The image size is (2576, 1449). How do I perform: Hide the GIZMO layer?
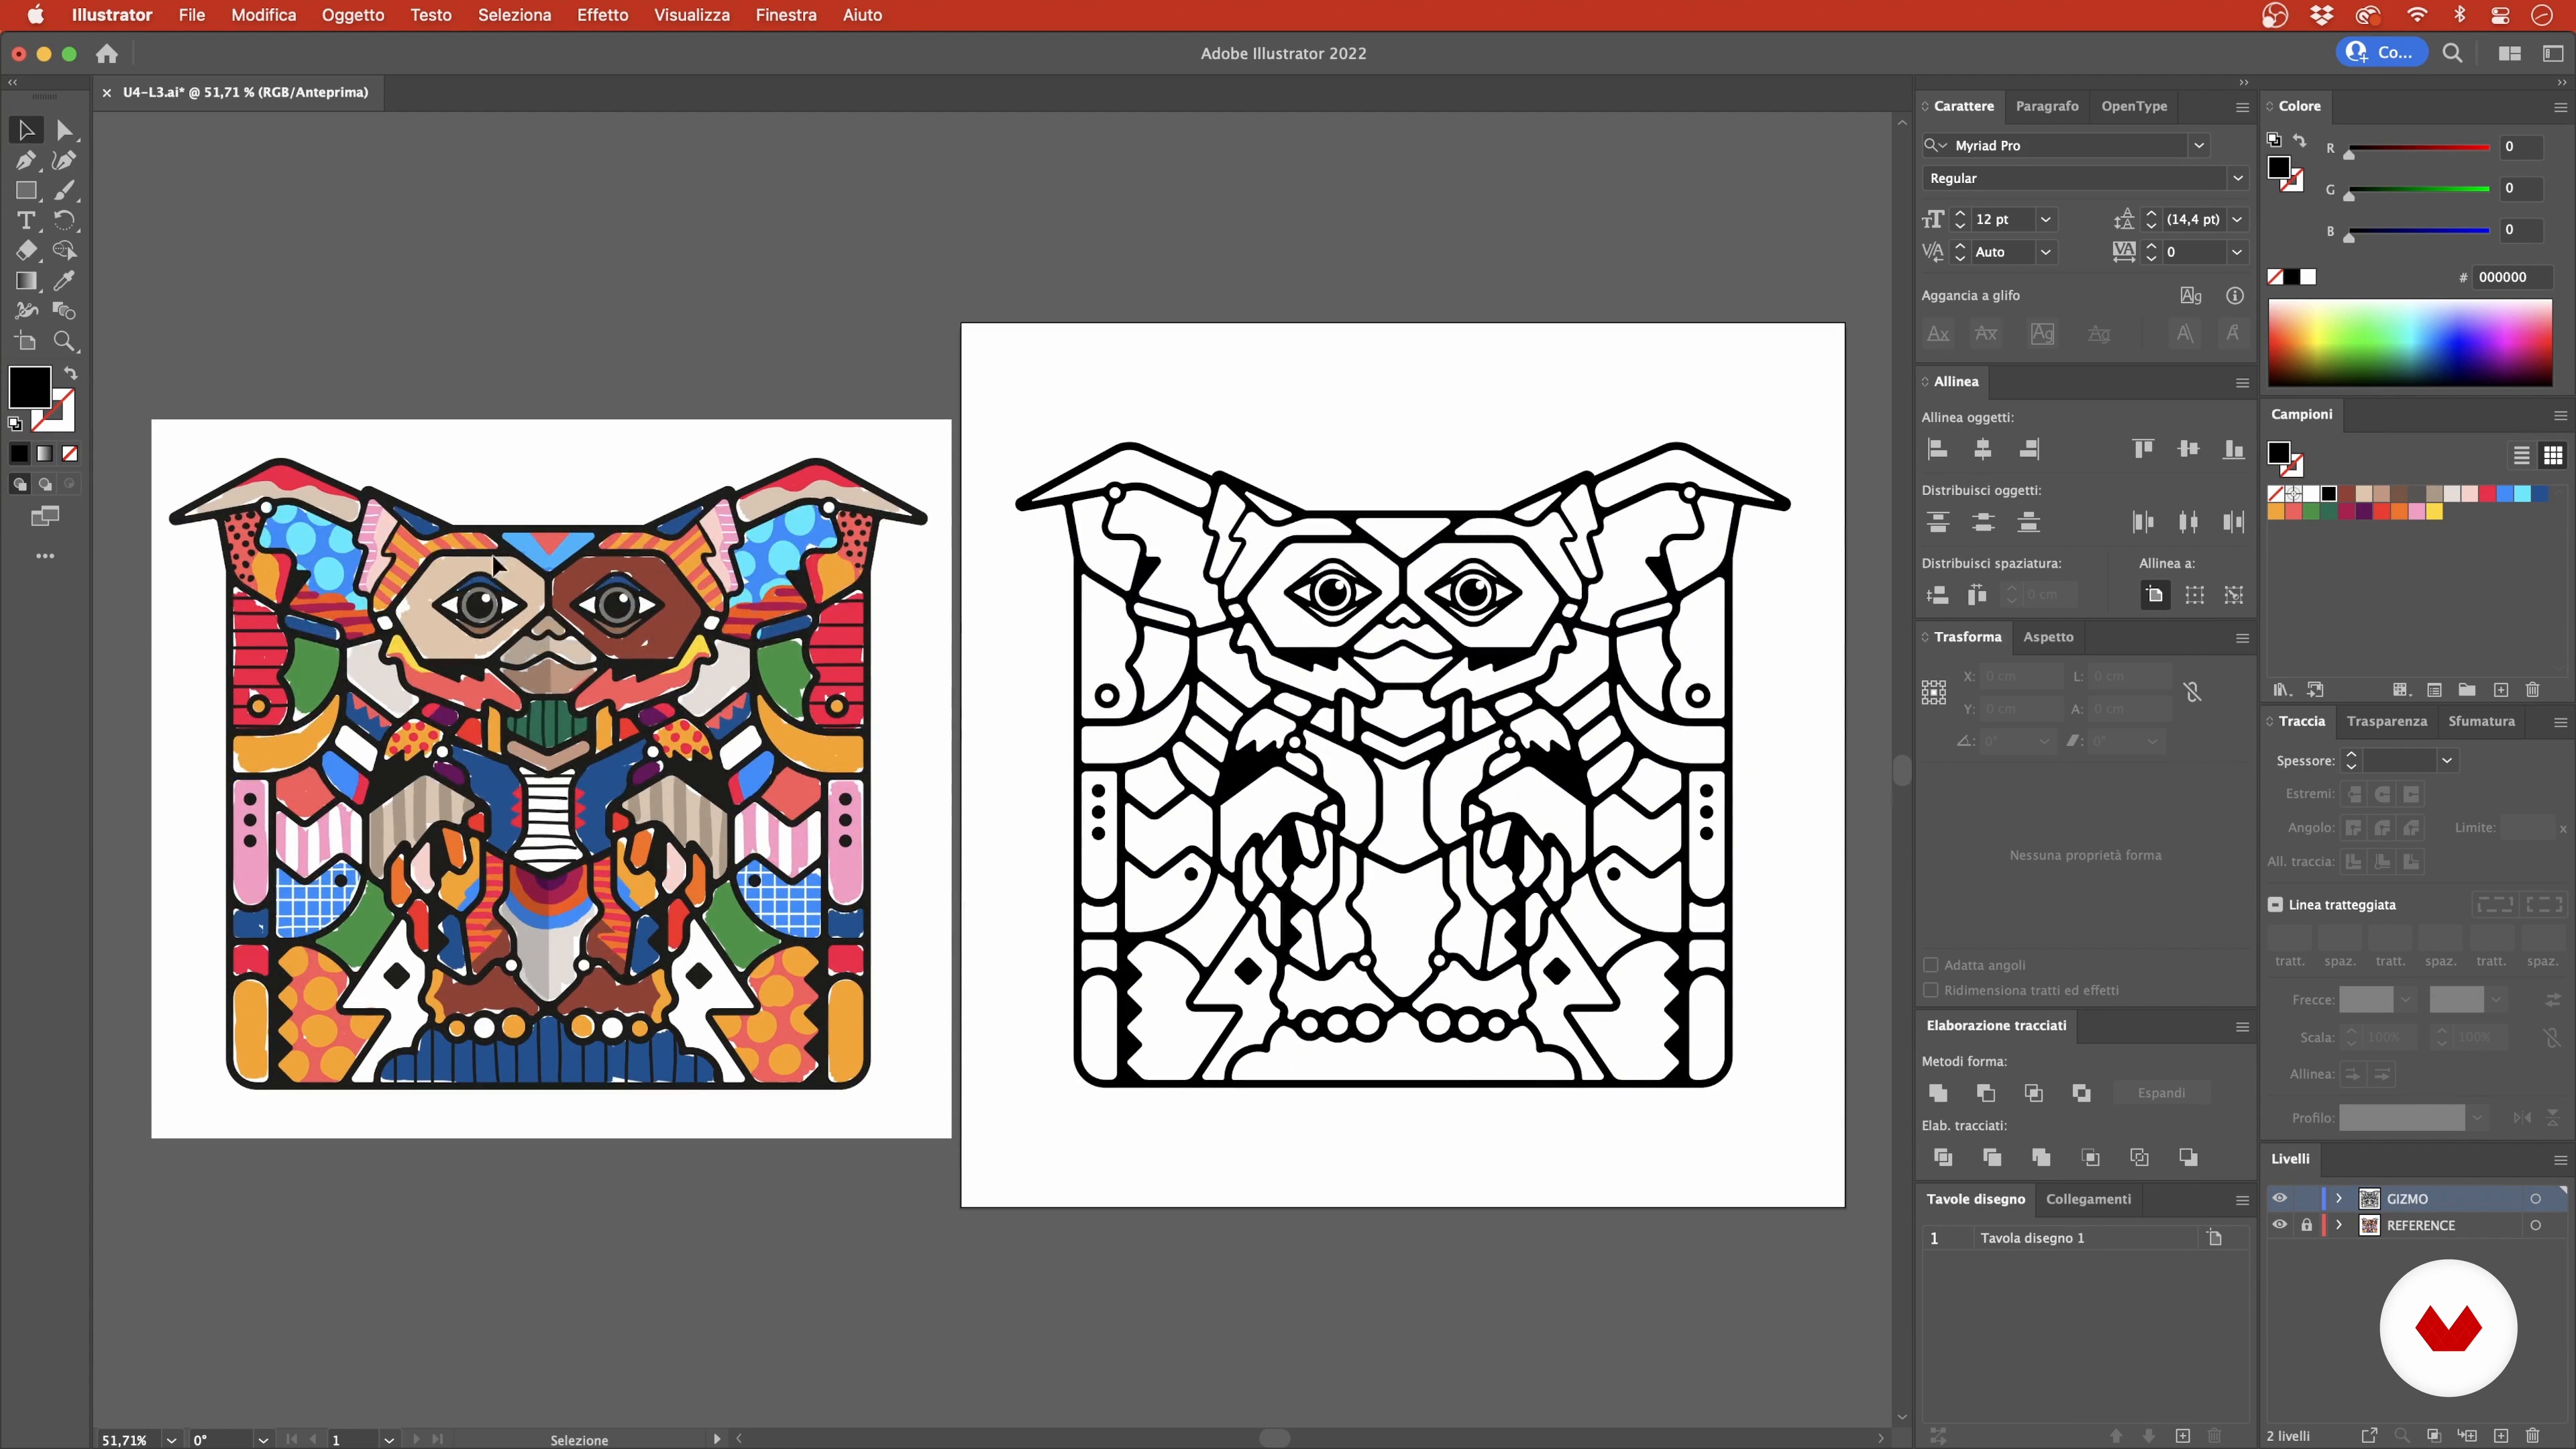click(2279, 1198)
